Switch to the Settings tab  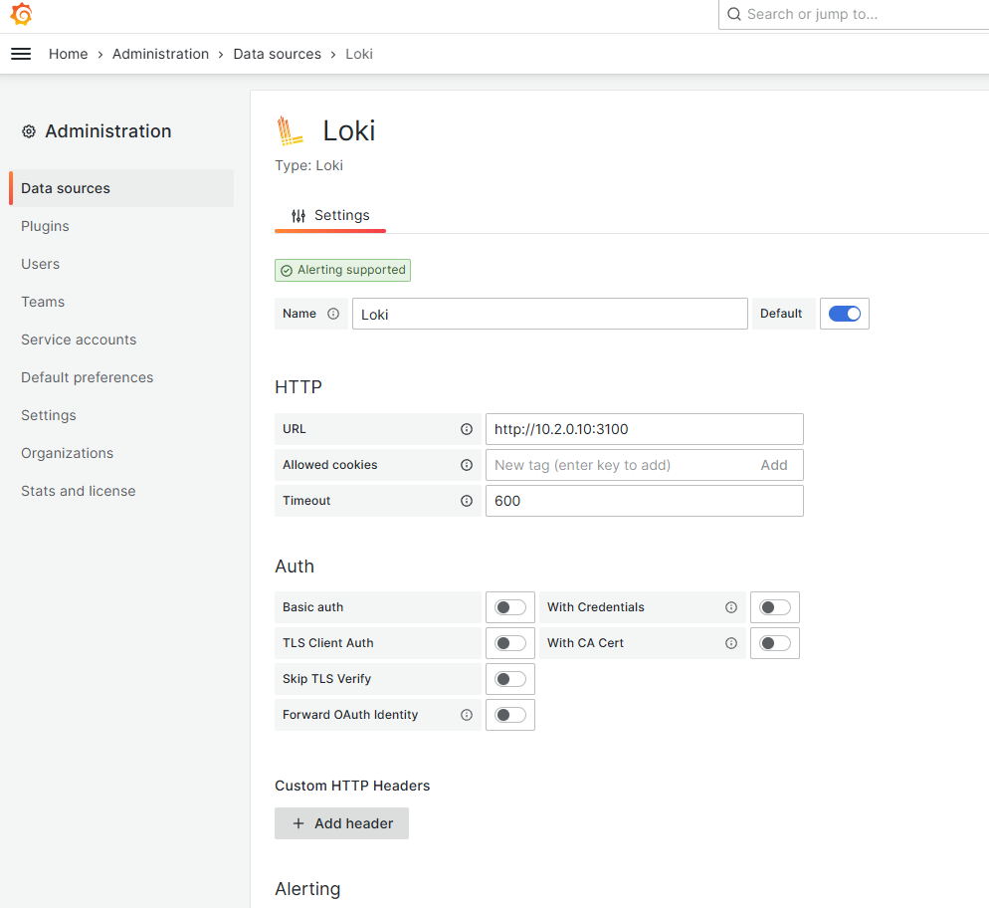tap(329, 215)
